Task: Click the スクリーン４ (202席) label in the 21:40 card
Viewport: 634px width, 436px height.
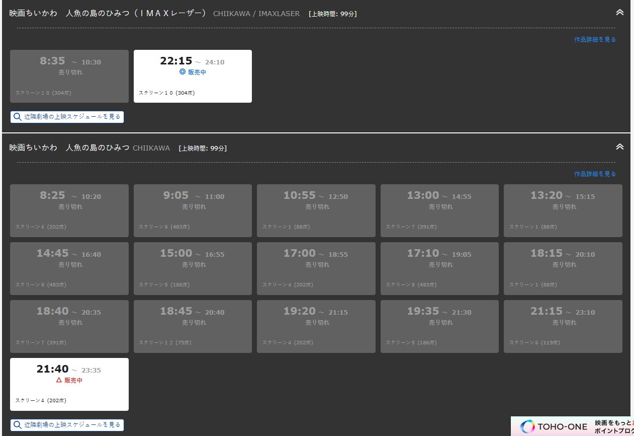Action: 41,401
